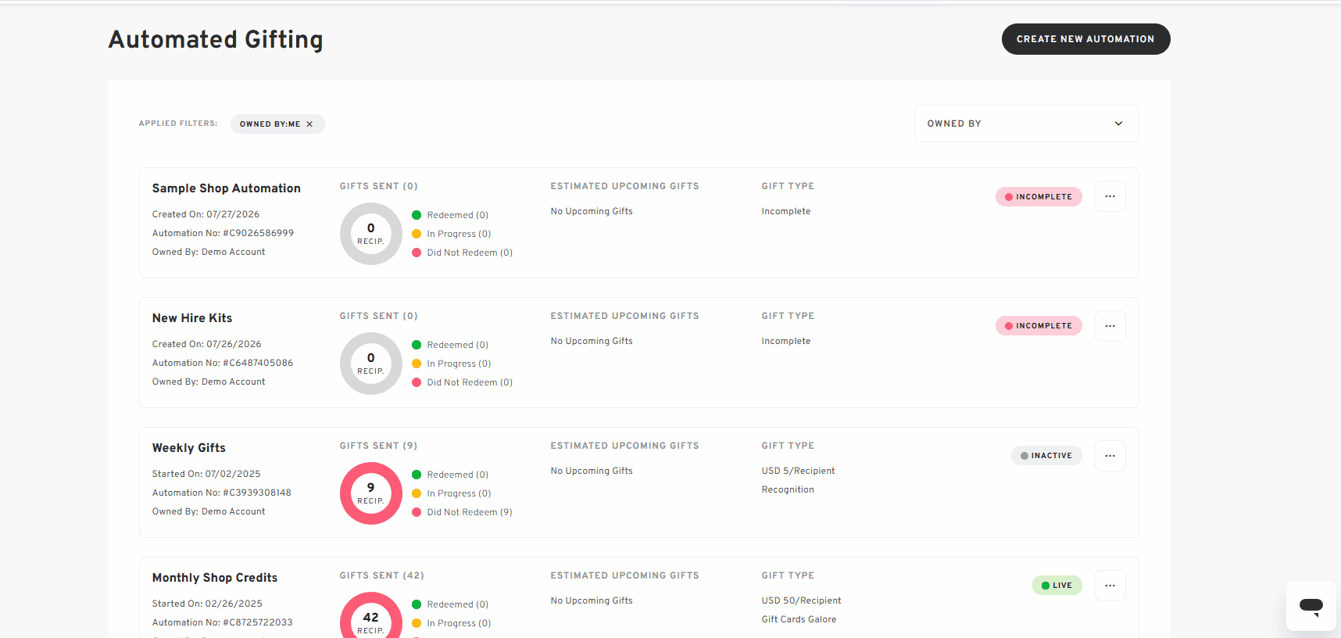Click Created On: 07/27/2026 text
Screen dimensions: 1341x638
[206, 214]
